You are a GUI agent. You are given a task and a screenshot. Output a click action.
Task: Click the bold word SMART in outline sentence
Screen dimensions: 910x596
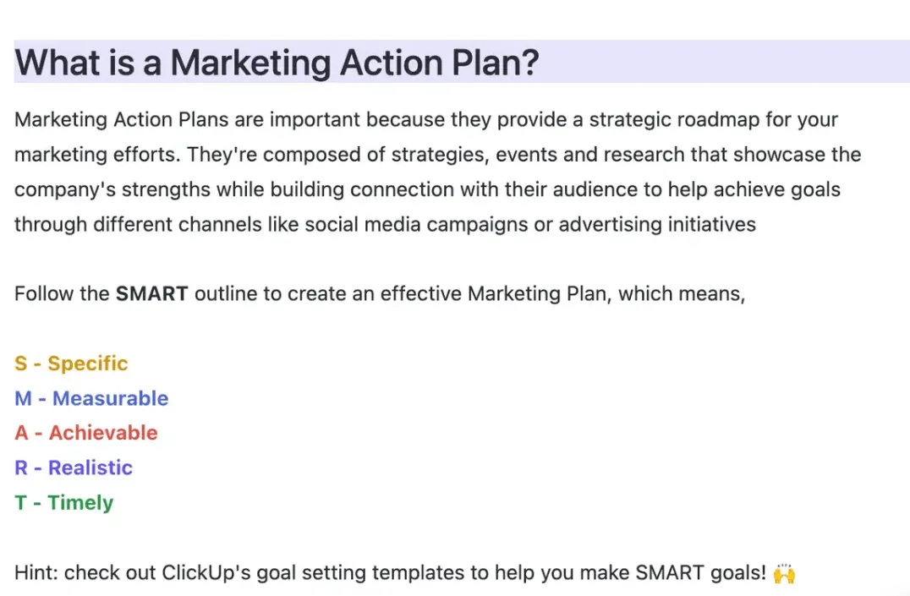point(151,293)
